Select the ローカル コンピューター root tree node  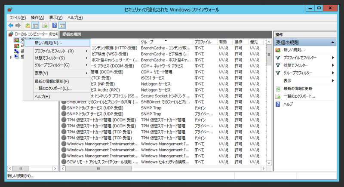click(x=36, y=34)
